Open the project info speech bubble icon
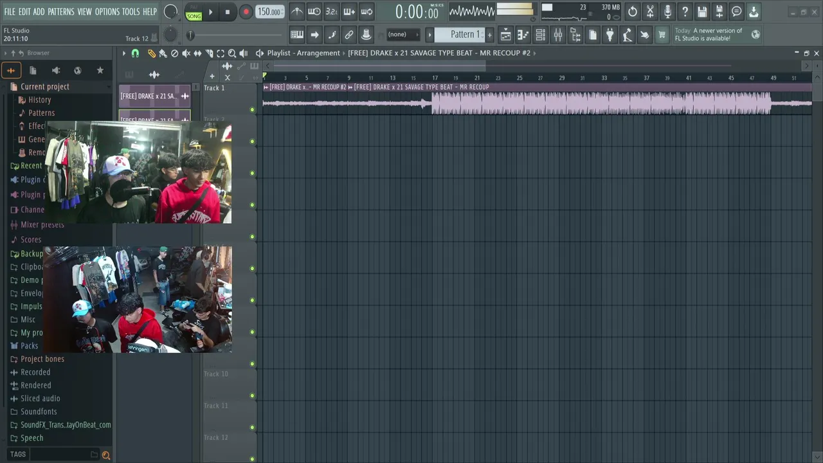 737,12
